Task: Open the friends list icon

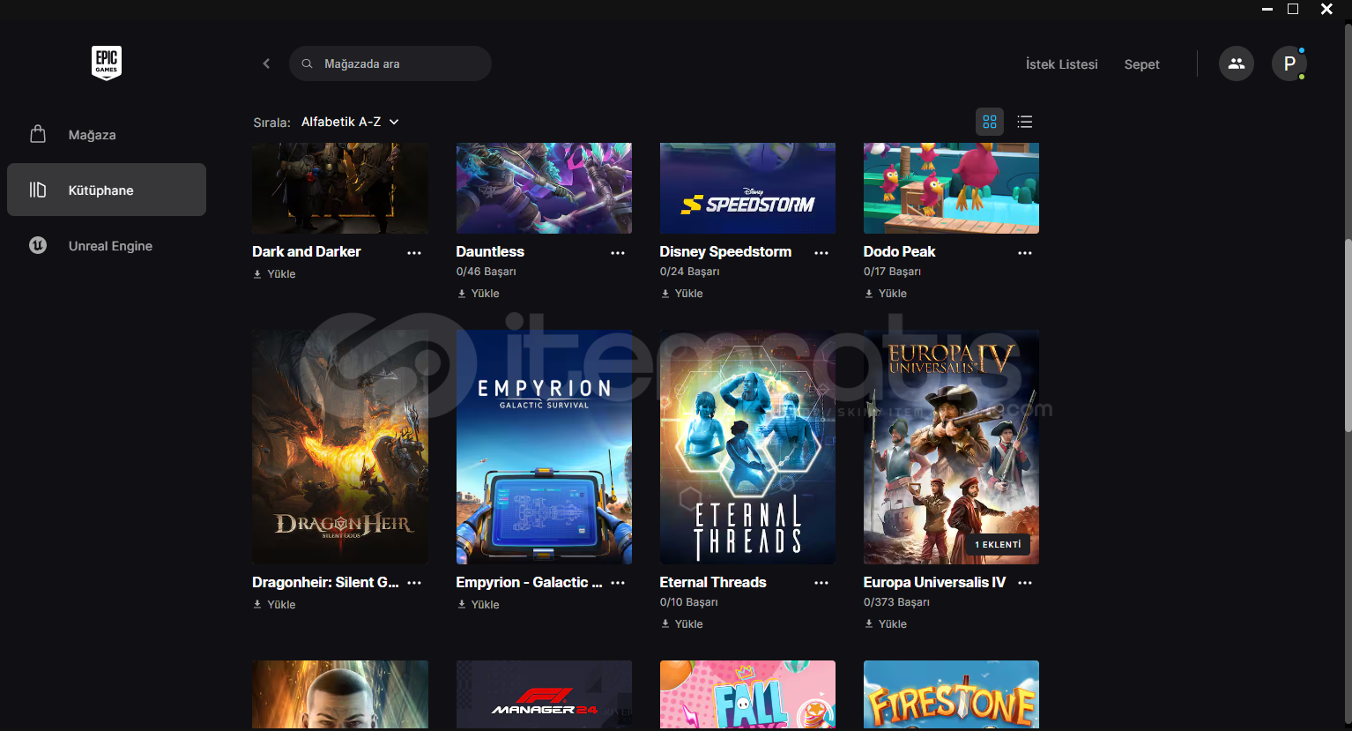Action: point(1237,63)
